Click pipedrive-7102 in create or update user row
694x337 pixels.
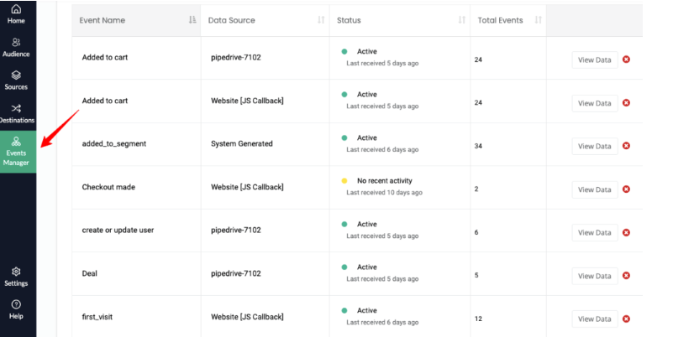pos(236,230)
